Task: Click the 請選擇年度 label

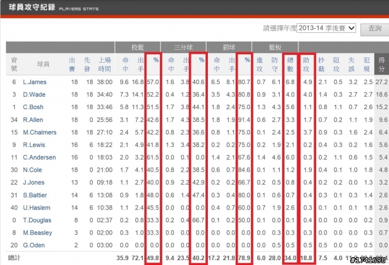Action: point(280,29)
